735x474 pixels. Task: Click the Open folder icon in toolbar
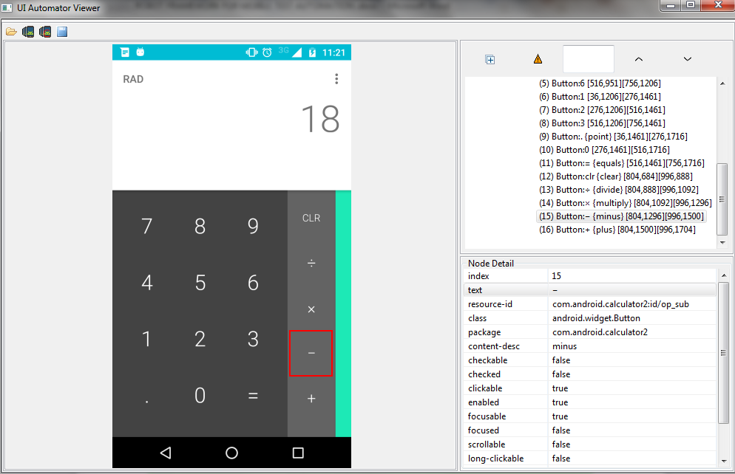(x=11, y=32)
